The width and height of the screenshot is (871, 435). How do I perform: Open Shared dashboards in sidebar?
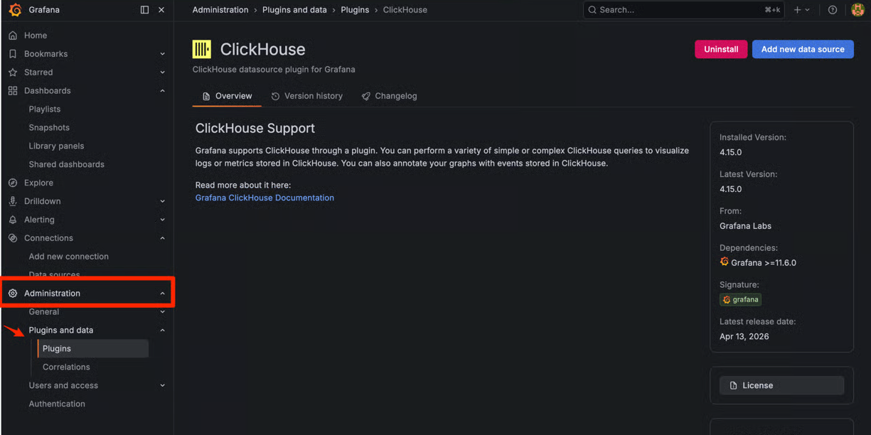66,165
